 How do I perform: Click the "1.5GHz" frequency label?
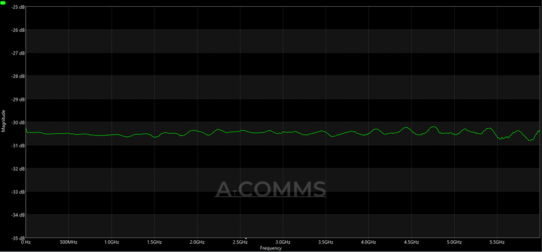point(154,242)
